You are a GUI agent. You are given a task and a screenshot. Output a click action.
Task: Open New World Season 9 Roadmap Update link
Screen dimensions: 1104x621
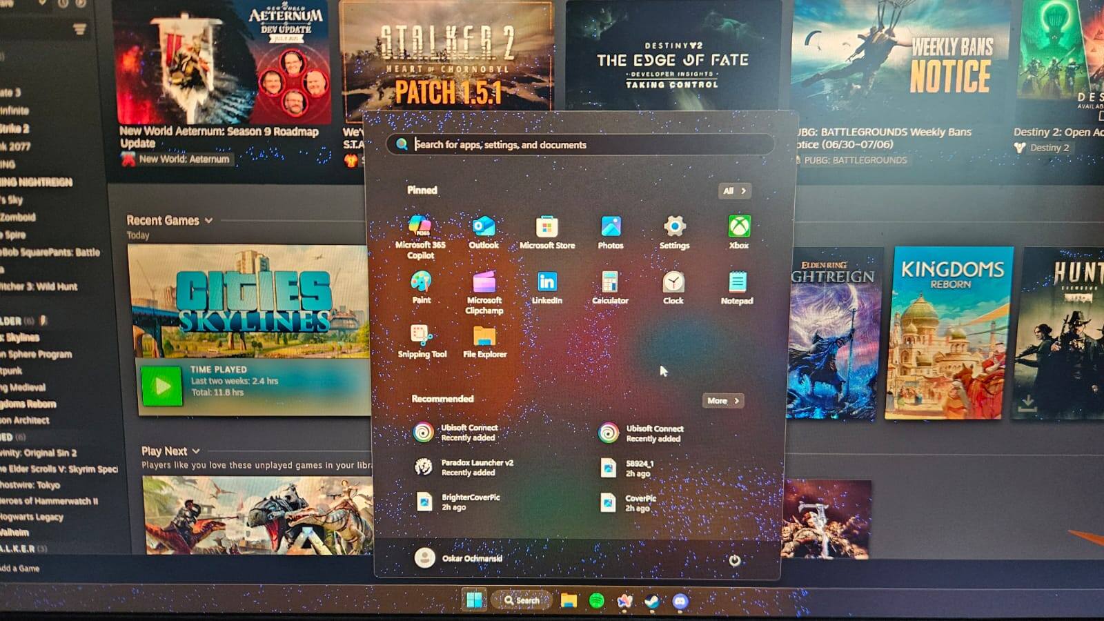click(219, 137)
